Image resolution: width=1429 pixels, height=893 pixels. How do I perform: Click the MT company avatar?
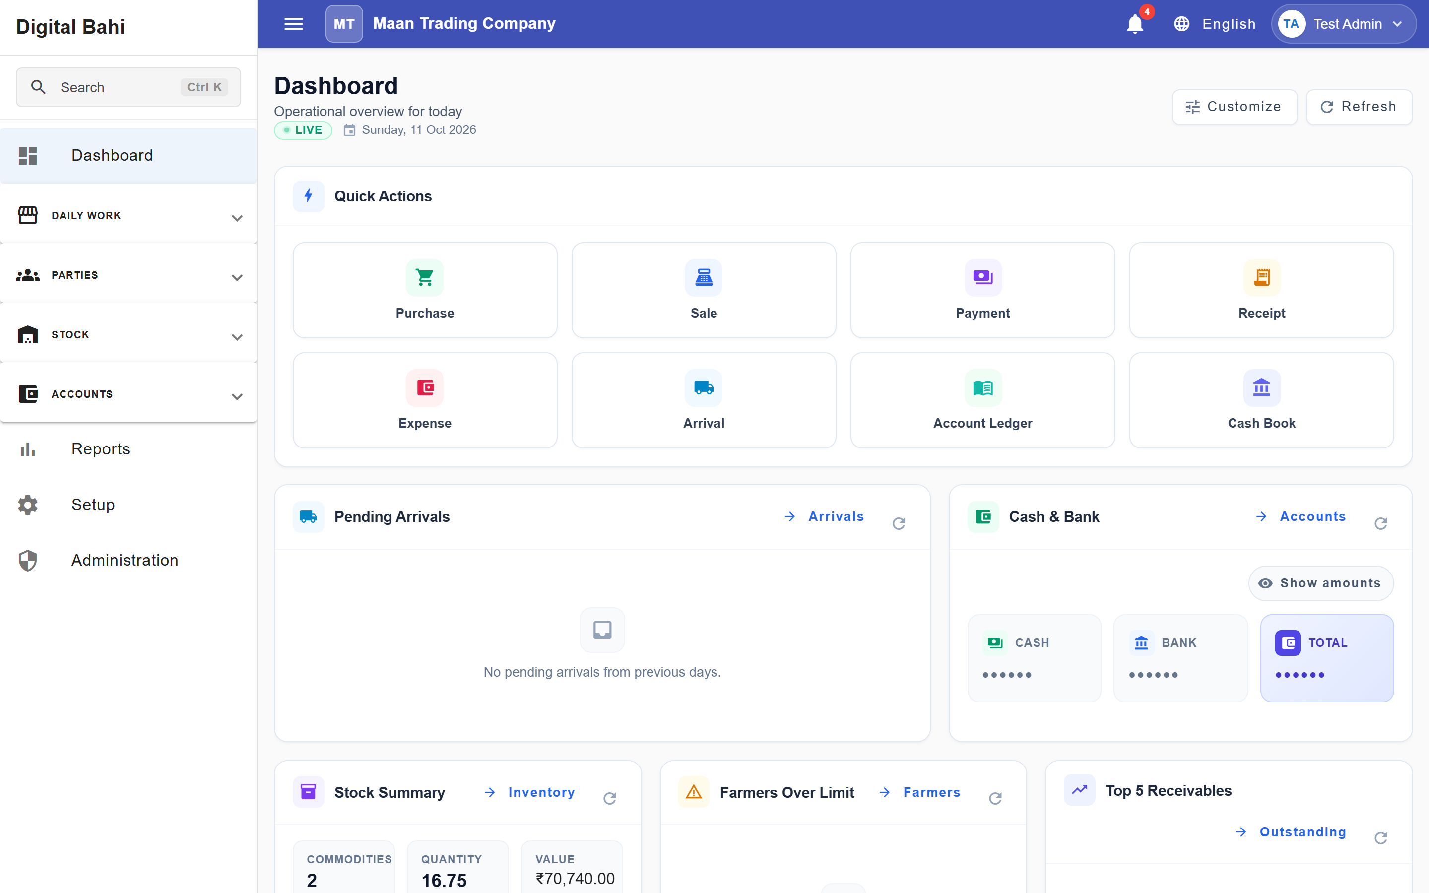tap(344, 24)
